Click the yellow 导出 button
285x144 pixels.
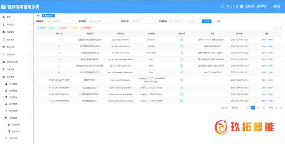point(74,28)
